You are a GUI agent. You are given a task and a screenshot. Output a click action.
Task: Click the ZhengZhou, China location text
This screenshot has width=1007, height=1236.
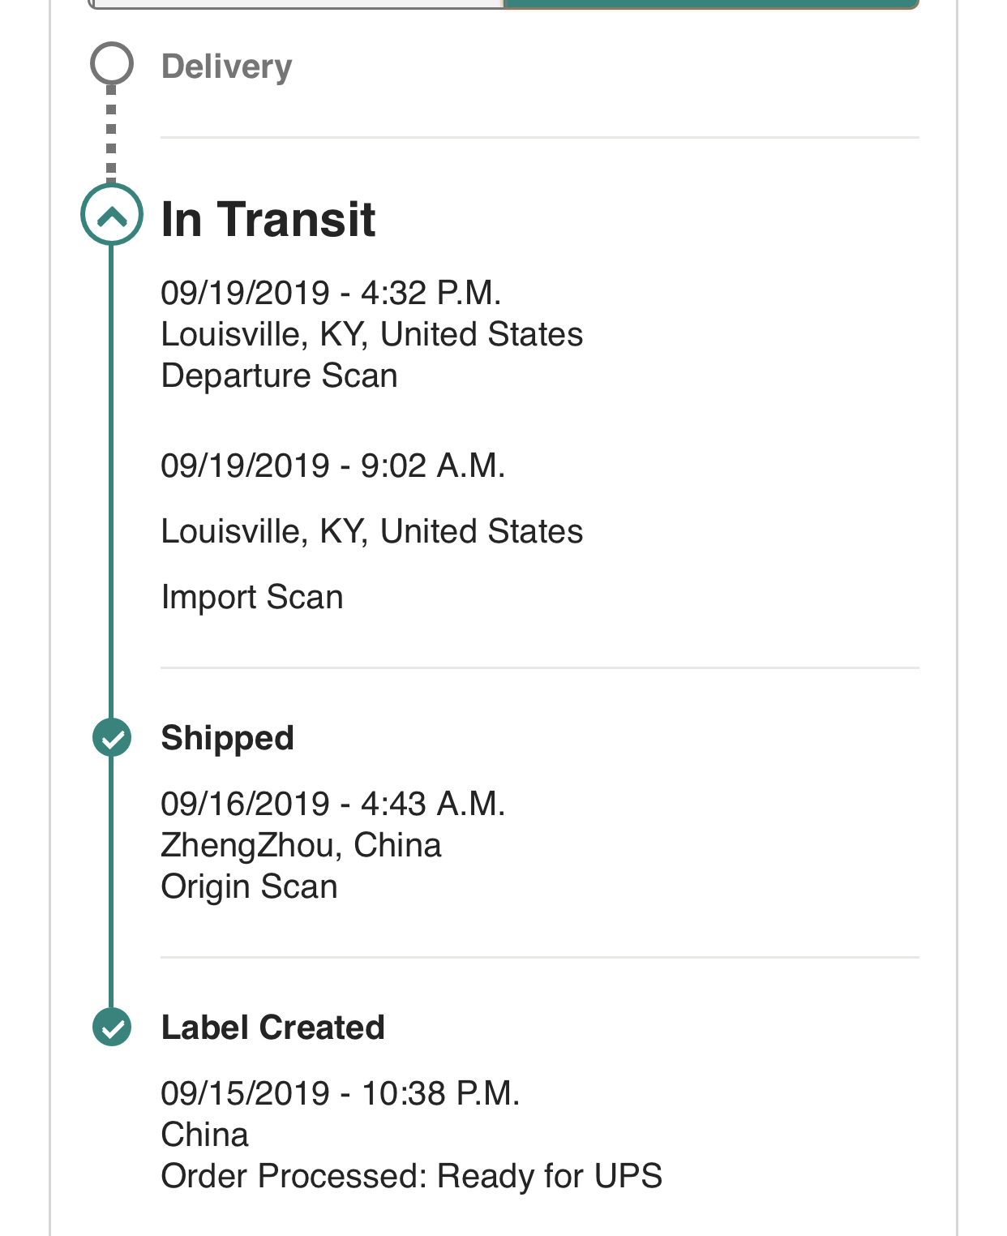pos(302,845)
